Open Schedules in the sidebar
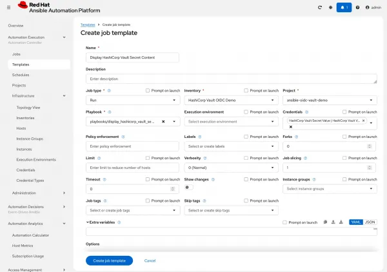 click(x=21, y=75)
